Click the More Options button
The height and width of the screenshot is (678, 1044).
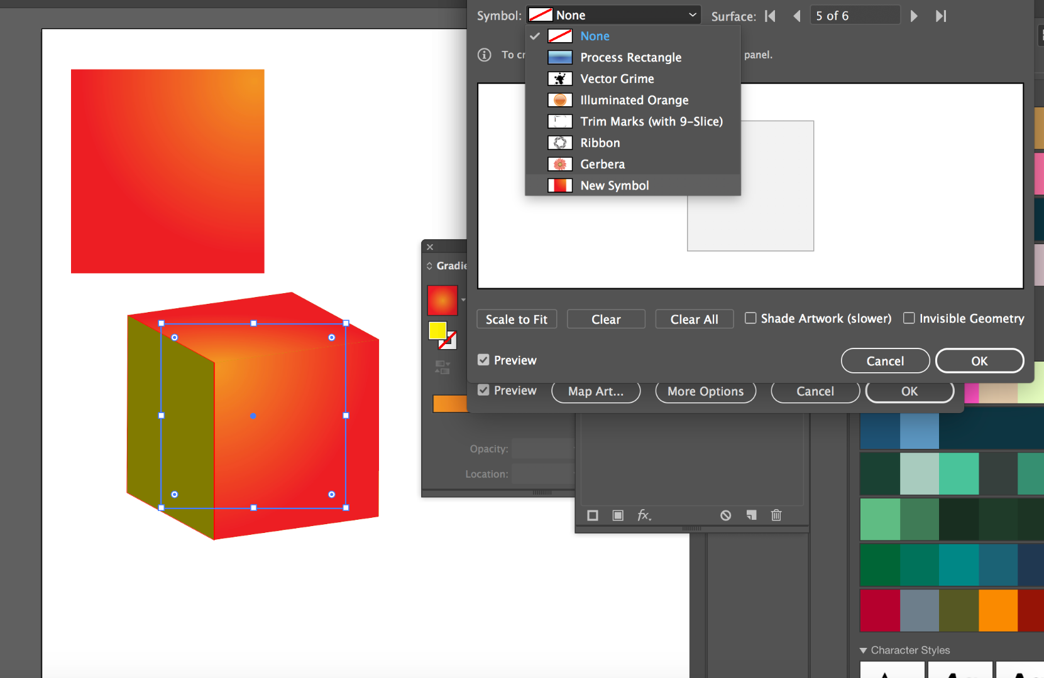706,392
